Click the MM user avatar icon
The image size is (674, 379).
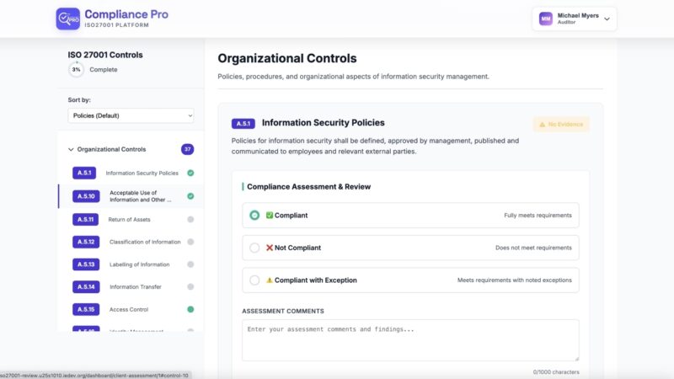(546, 19)
